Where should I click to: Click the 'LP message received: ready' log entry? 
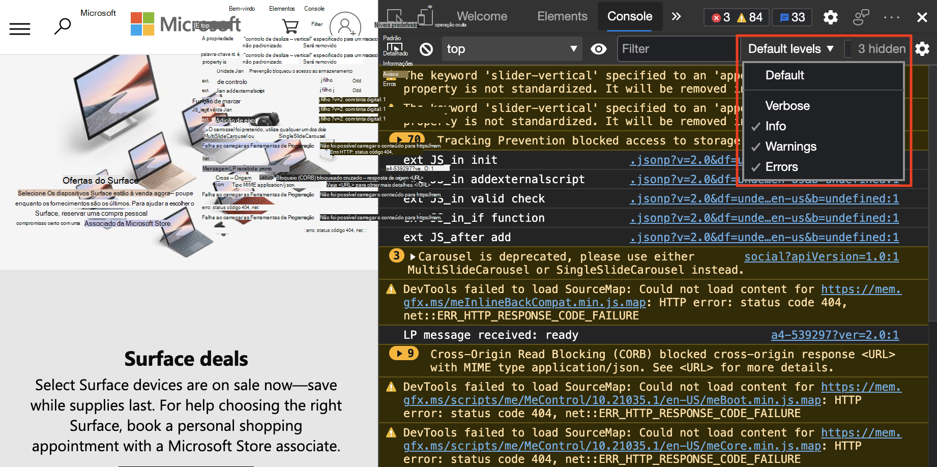click(491, 335)
